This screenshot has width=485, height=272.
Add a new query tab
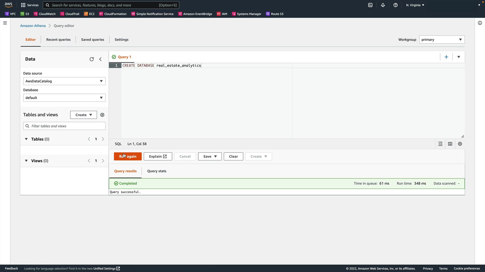tap(446, 57)
